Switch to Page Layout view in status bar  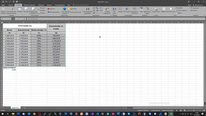pyautogui.click(x=181, y=111)
